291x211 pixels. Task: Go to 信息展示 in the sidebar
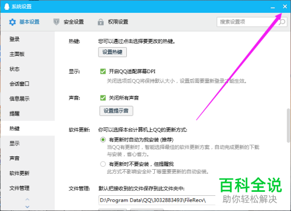[28, 99]
